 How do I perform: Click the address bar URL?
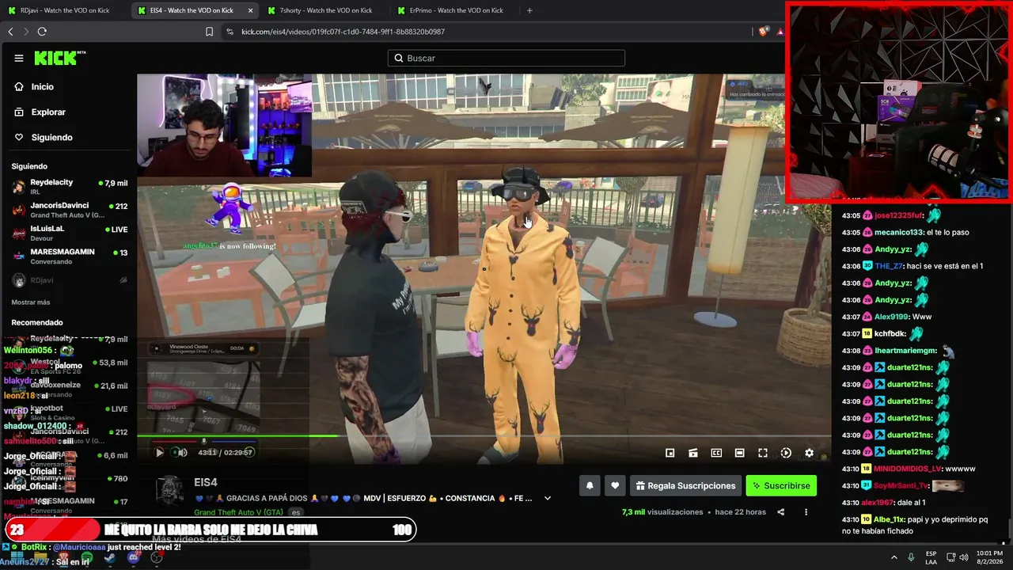tap(343, 32)
